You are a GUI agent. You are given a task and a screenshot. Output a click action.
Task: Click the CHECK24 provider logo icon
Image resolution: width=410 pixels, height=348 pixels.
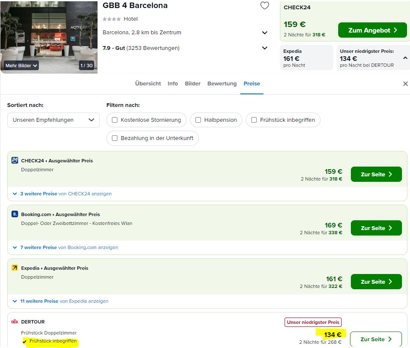pyautogui.click(x=15, y=160)
